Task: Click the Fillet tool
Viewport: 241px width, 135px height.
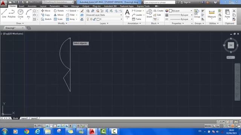Action: pyautogui.click(x=70, y=15)
